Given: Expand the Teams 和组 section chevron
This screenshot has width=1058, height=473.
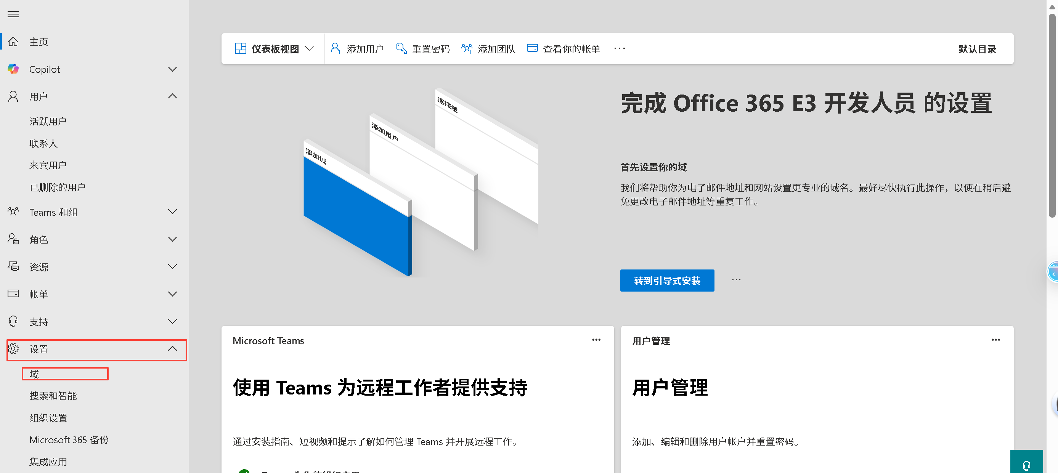Looking at the screenshot, I should [x=172, y=212].
